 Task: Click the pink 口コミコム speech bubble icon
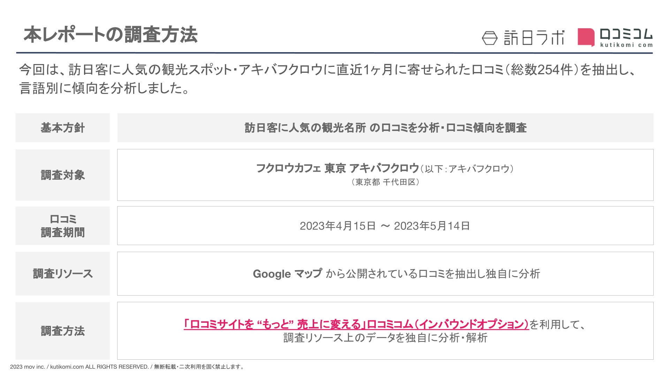(x=586, y=37)
